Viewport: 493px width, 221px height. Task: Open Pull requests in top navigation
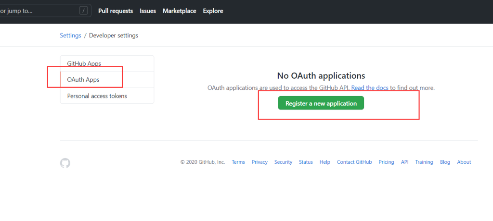[x=115, y=11]
